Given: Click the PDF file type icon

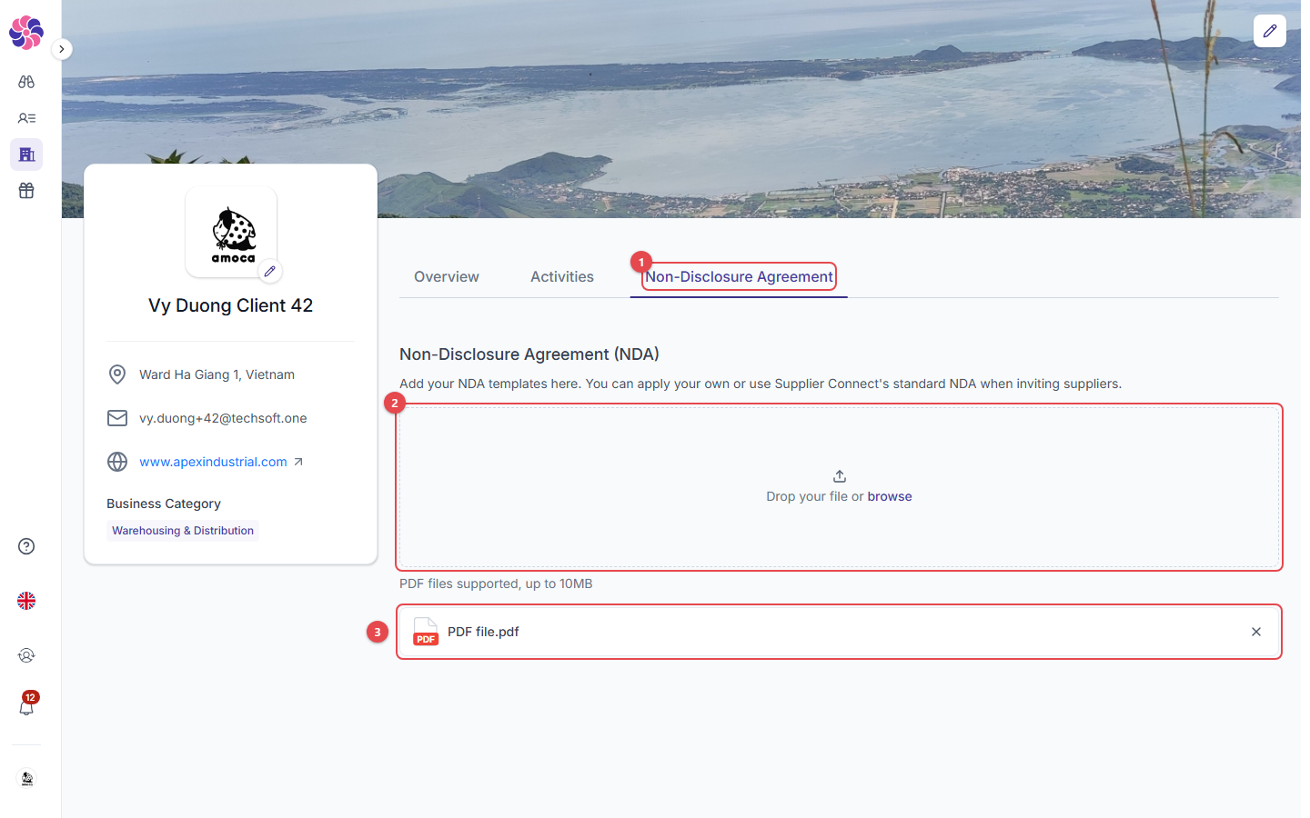Looking at the screenshot, I should (x=426, y=632).
